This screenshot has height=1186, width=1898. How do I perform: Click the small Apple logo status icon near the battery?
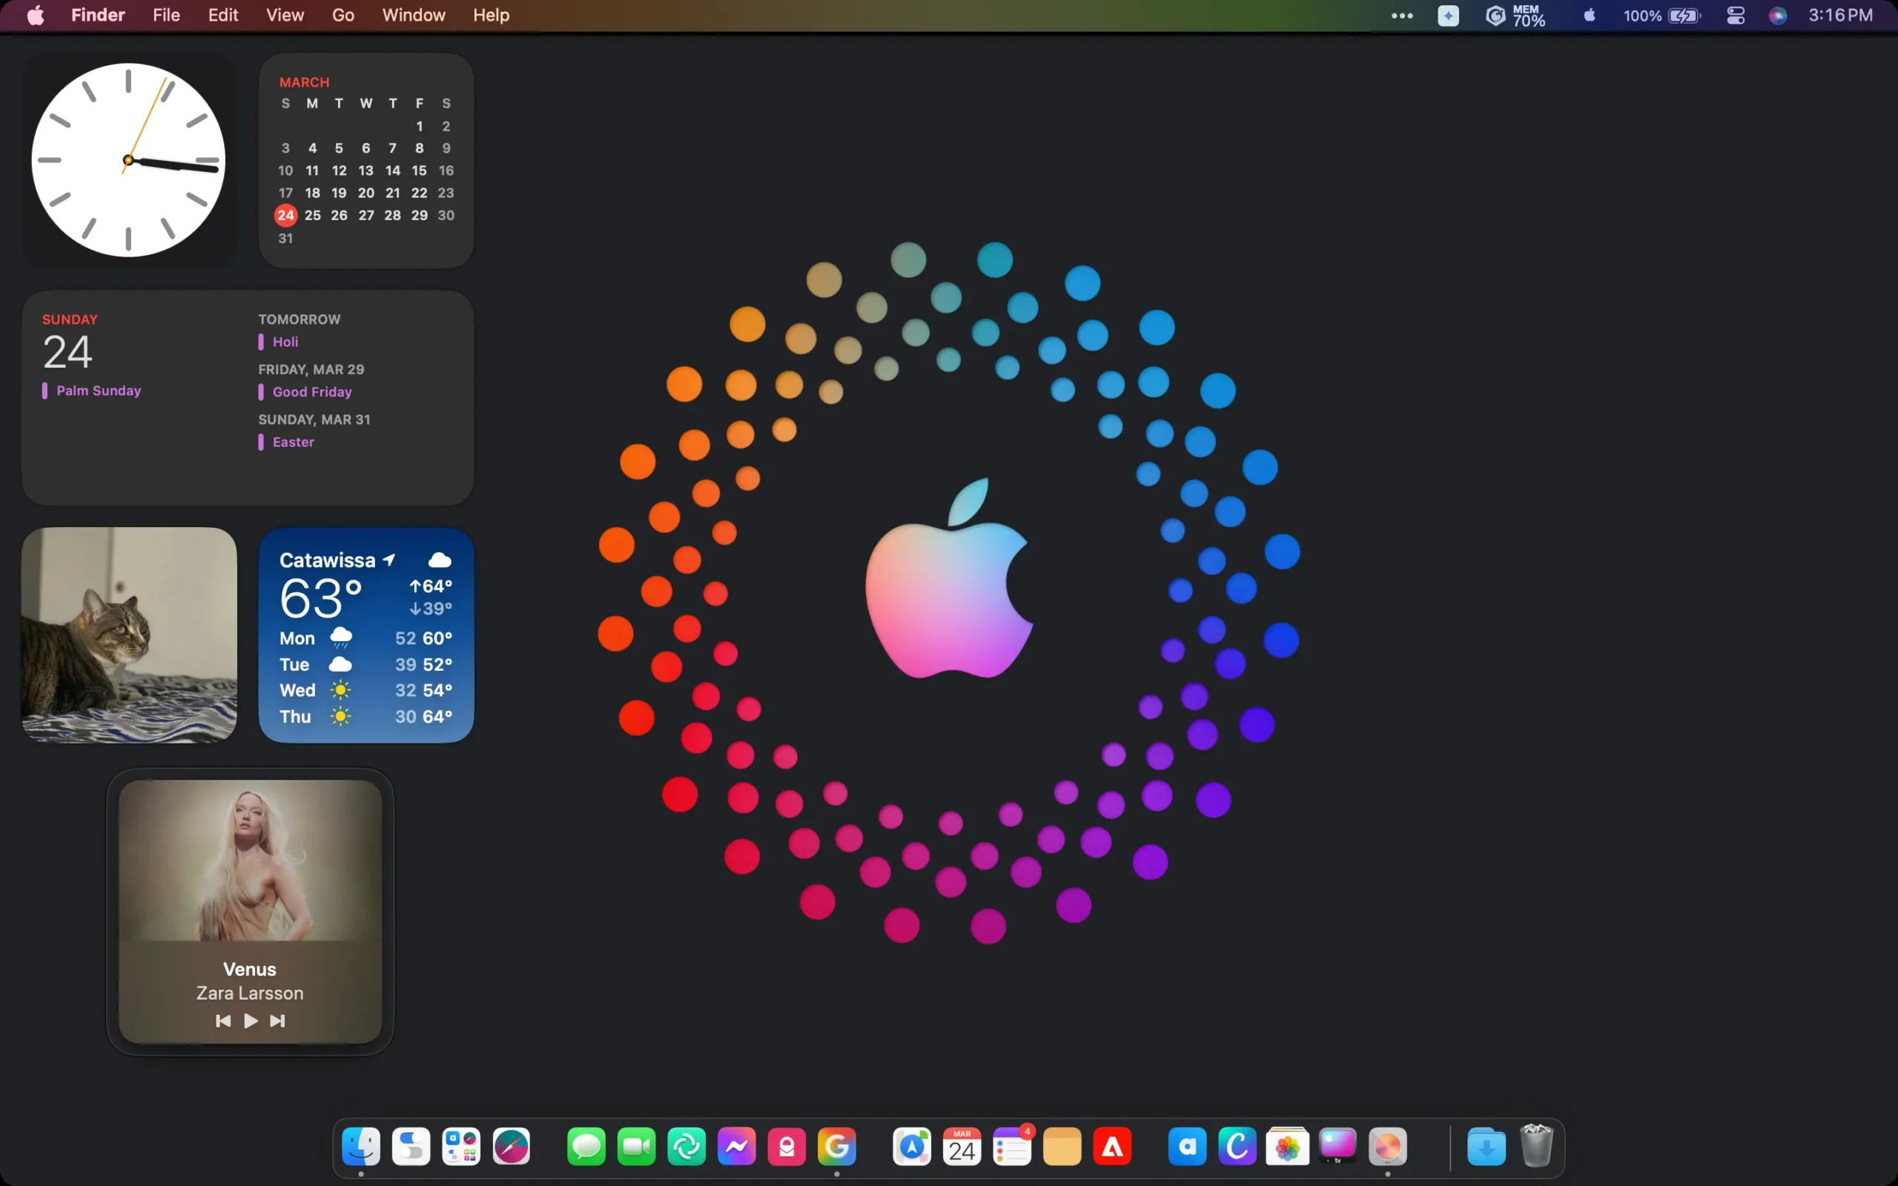tap(1589, 16)
